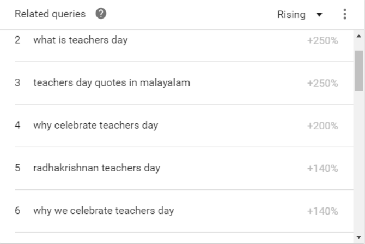The width and height of the screenshot is (365, 244).
Task: Click +250% next to "what is teachers day"
Action: (x=323, y=40)
